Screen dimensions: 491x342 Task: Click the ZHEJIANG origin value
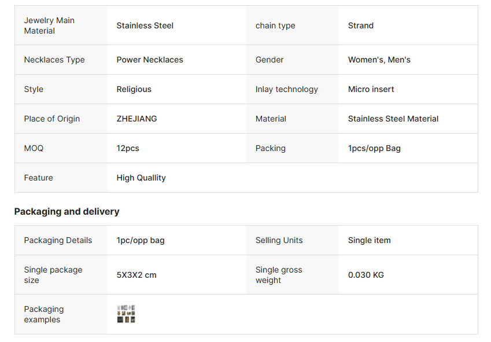[137, 119]
